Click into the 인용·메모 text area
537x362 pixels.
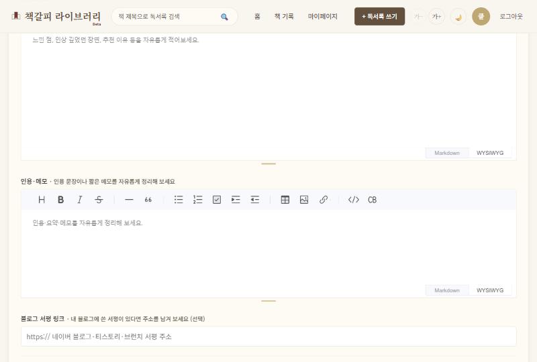click(268, 247)
